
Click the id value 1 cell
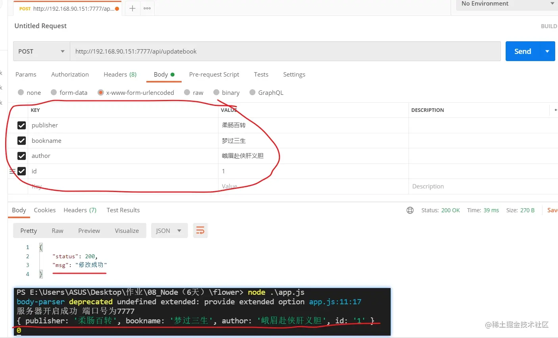click(x=313, y=171)
